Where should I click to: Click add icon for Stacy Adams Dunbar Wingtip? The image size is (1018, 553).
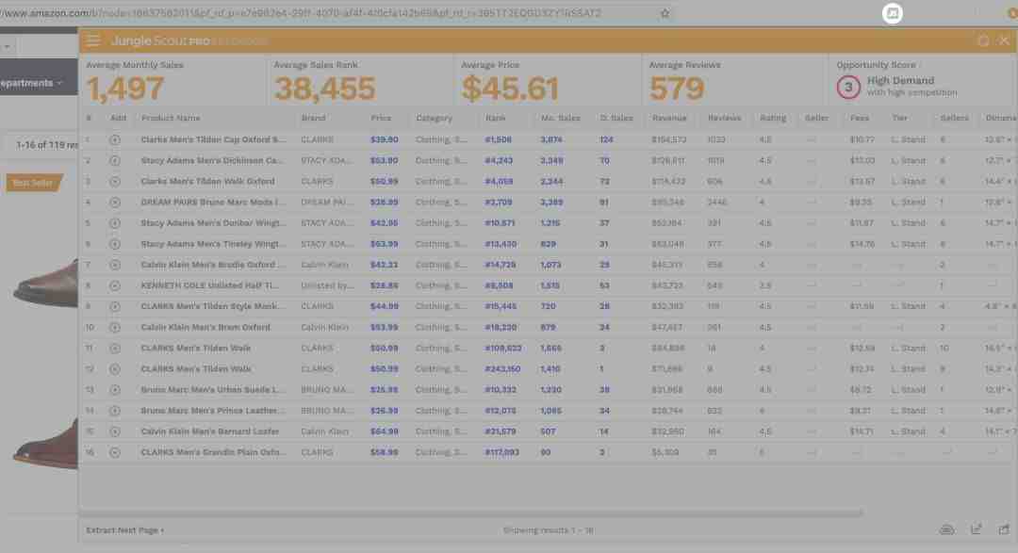pyautogui.click(x=115, y=222)
